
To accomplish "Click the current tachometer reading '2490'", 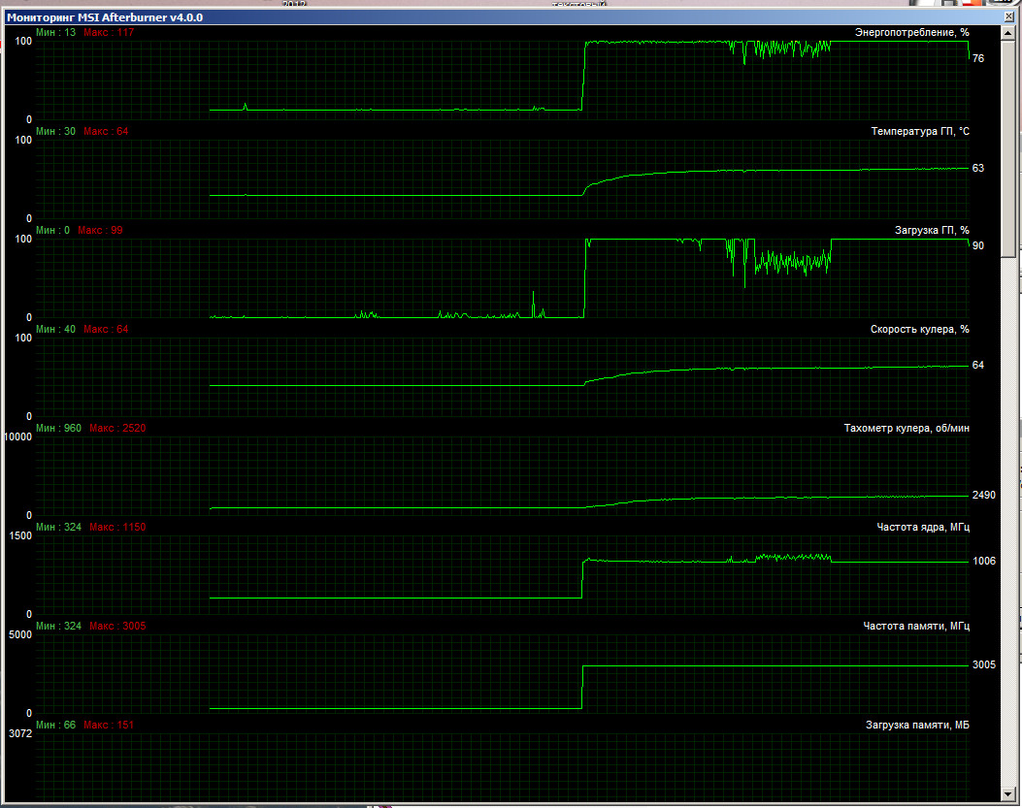I will (x=984, y=496).
